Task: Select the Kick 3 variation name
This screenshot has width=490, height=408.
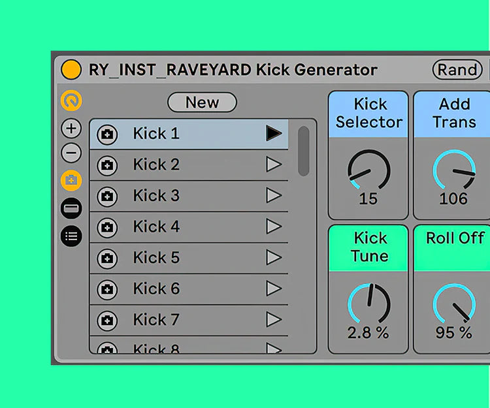Action: pos(156,195)
